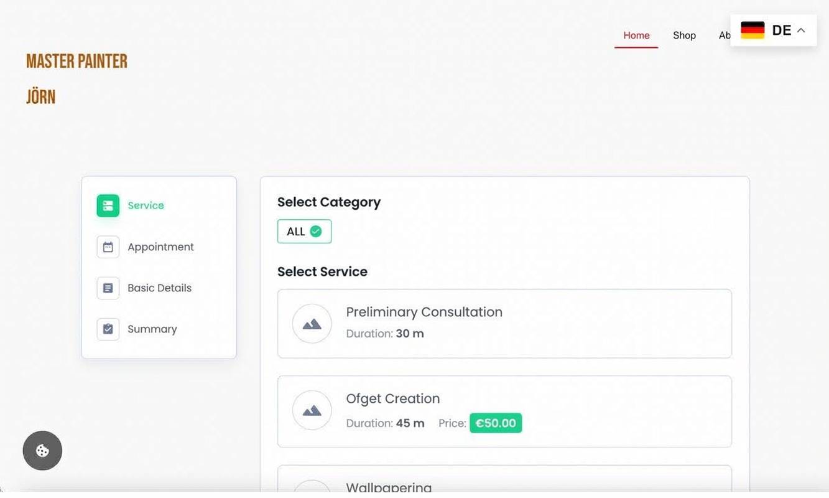Click the German flag icon
Viewport: 829px width, 498px height.
pyautogui.click(x=752, y=29)
